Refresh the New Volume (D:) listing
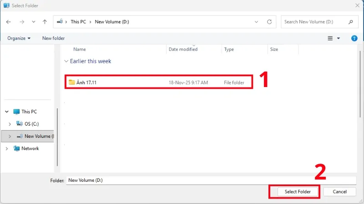This screenshot has height=204, width=364. coord(270,22)
